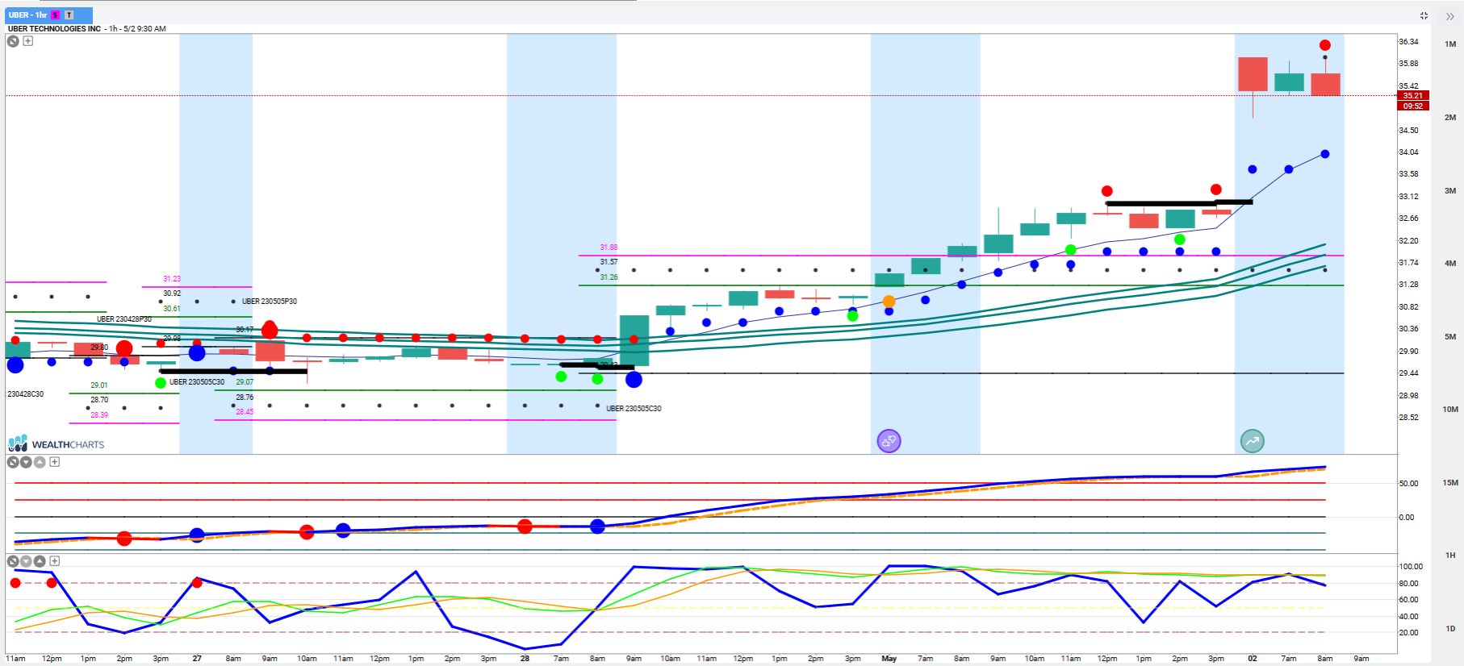Click the current price label 35.21
The height and width of the screenshot is (666, 1464).
coord(1413,95)
